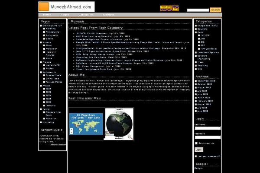Open the Desktop Tools page
The height and width of the screenshot is (173, 260).
[x=53, y=75]
